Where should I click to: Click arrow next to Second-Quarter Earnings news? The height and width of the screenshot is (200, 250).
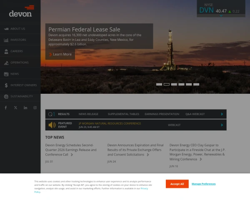tap(72, 155)
